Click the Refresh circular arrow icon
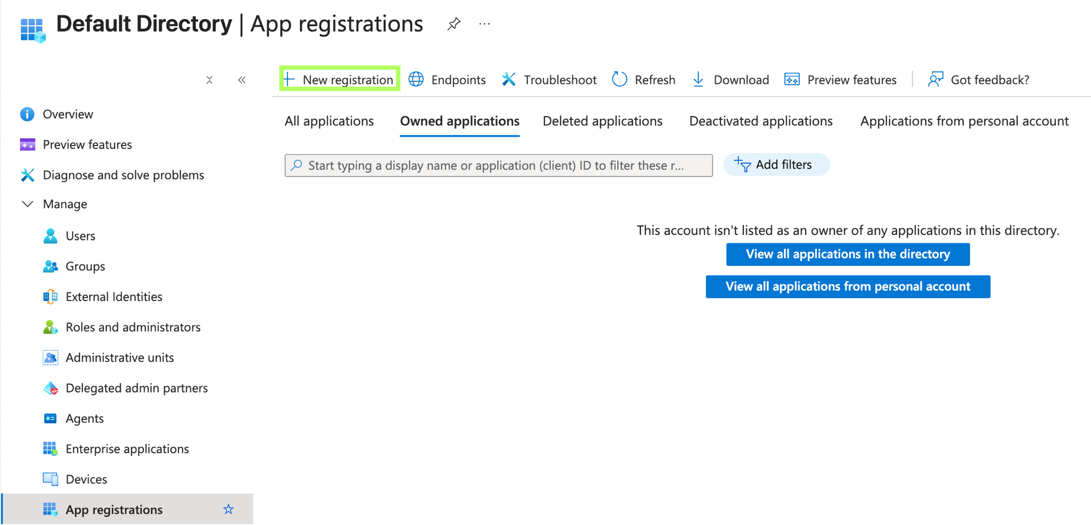This screenshot has height=525, width=1091. point(620,79)
